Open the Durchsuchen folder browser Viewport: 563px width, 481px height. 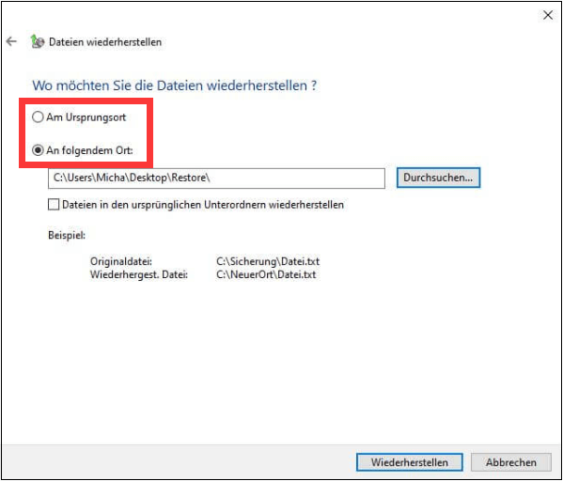(438, 178)
